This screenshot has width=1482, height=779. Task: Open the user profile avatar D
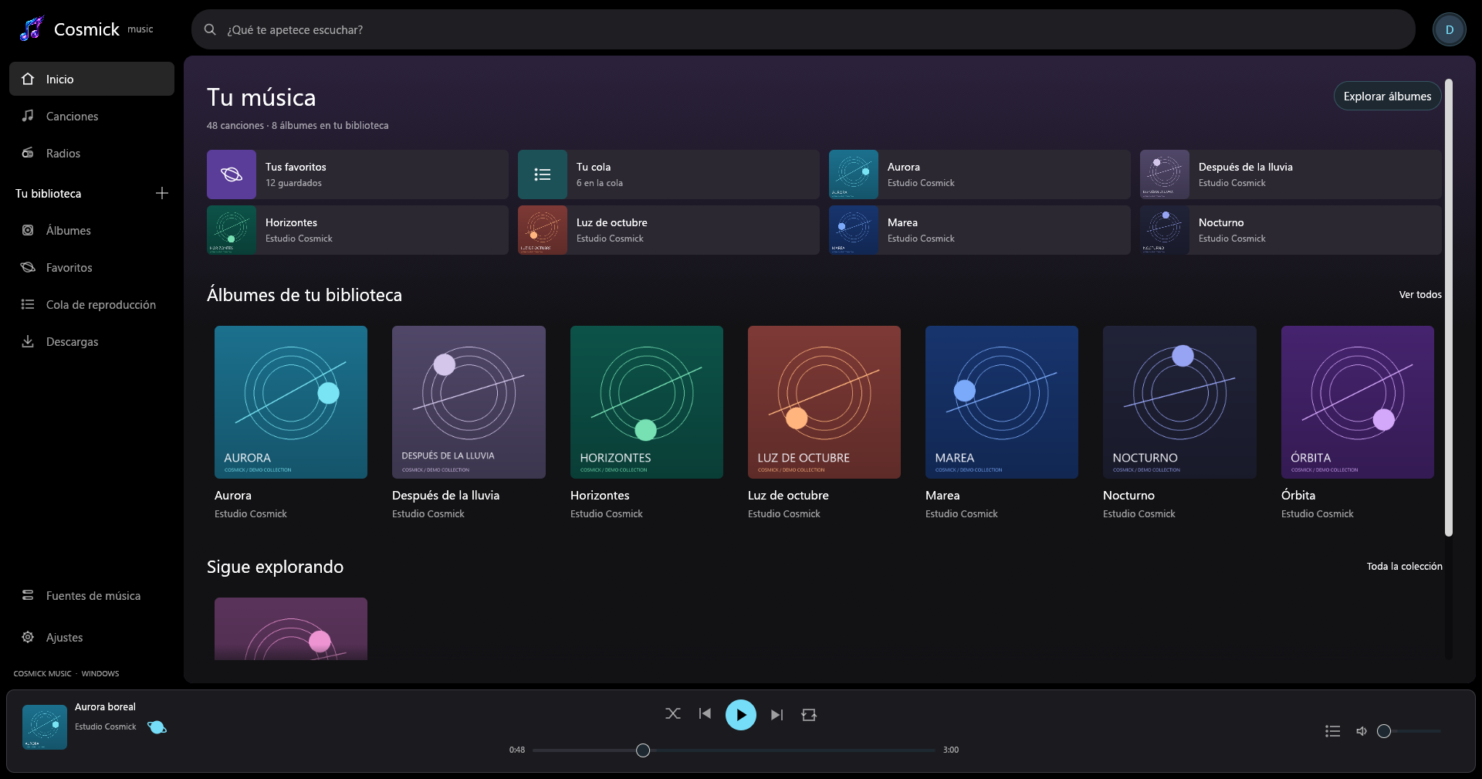point(1449,29)
